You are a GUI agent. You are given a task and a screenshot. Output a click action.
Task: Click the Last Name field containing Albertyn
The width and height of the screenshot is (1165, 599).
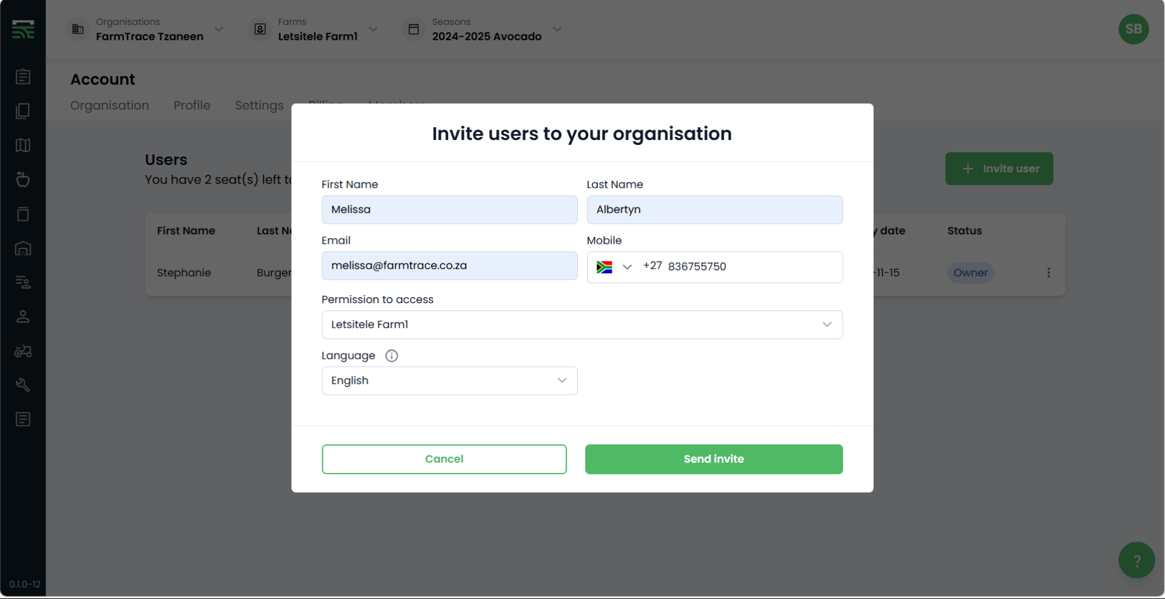pyautogui.click(x=715, y=210)
